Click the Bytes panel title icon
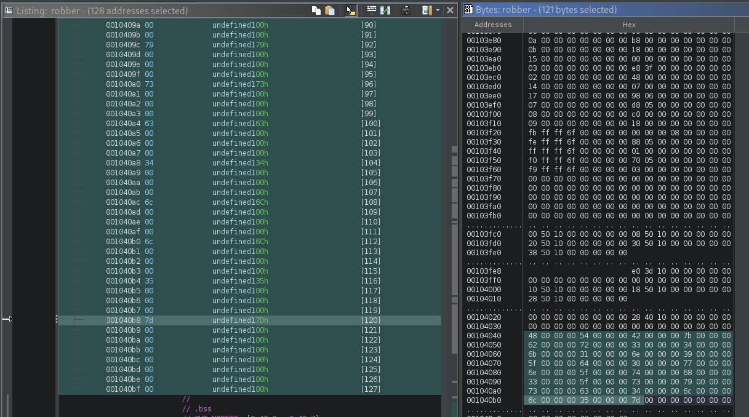 pos(468,10)
